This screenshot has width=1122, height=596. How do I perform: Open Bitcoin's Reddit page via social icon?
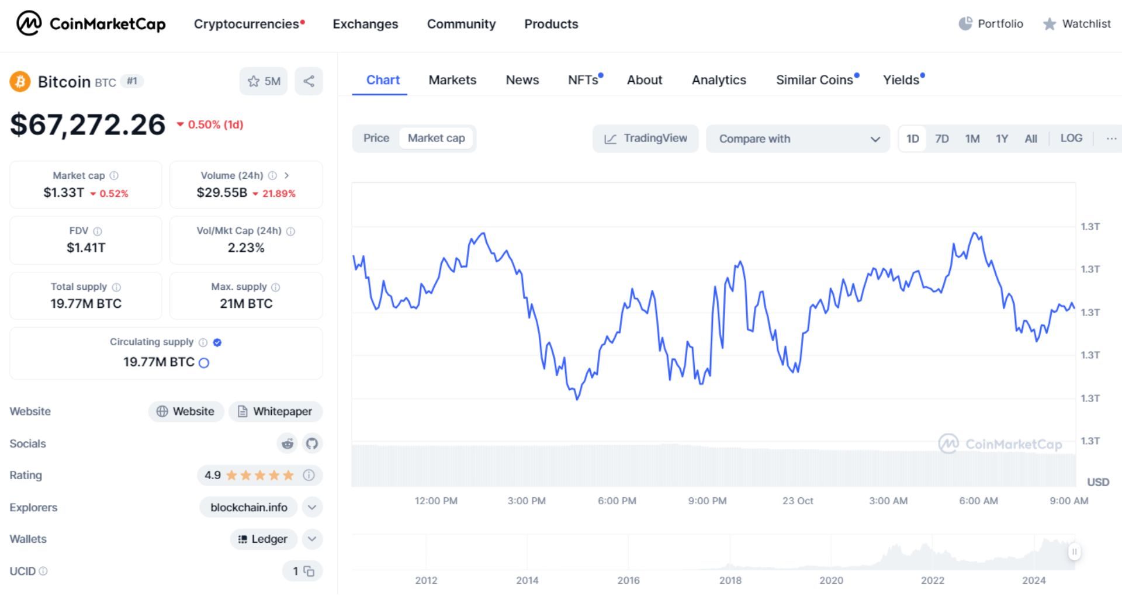[287, 443]
